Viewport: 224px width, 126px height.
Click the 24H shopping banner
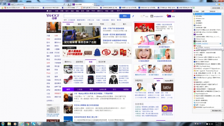point(97,52)
